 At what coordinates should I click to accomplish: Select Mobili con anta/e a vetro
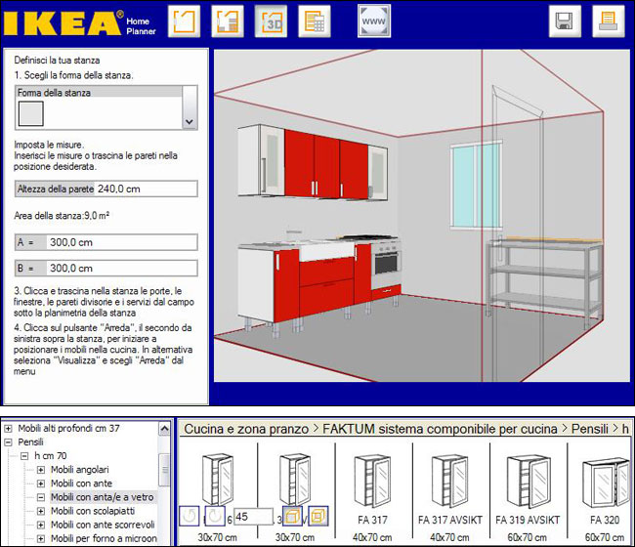coord(102,497)
